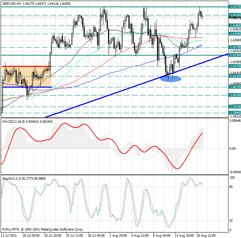This screenshot has height=238, width=241.
Task: Click the 1.61250 price level tag
Action: pyautogui.click(x=235, y=76)
